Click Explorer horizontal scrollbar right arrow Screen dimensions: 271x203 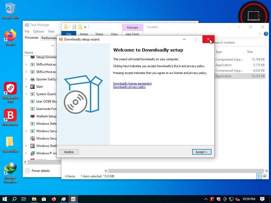(x=267, y=171)
